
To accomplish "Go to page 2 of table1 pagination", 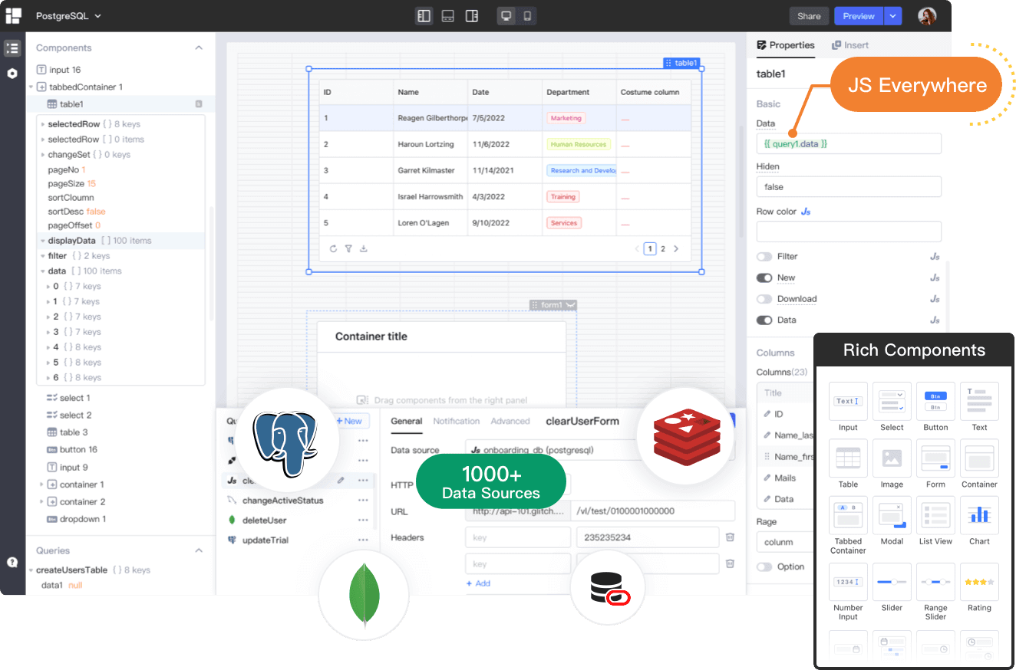I will (x=661, y=248).
